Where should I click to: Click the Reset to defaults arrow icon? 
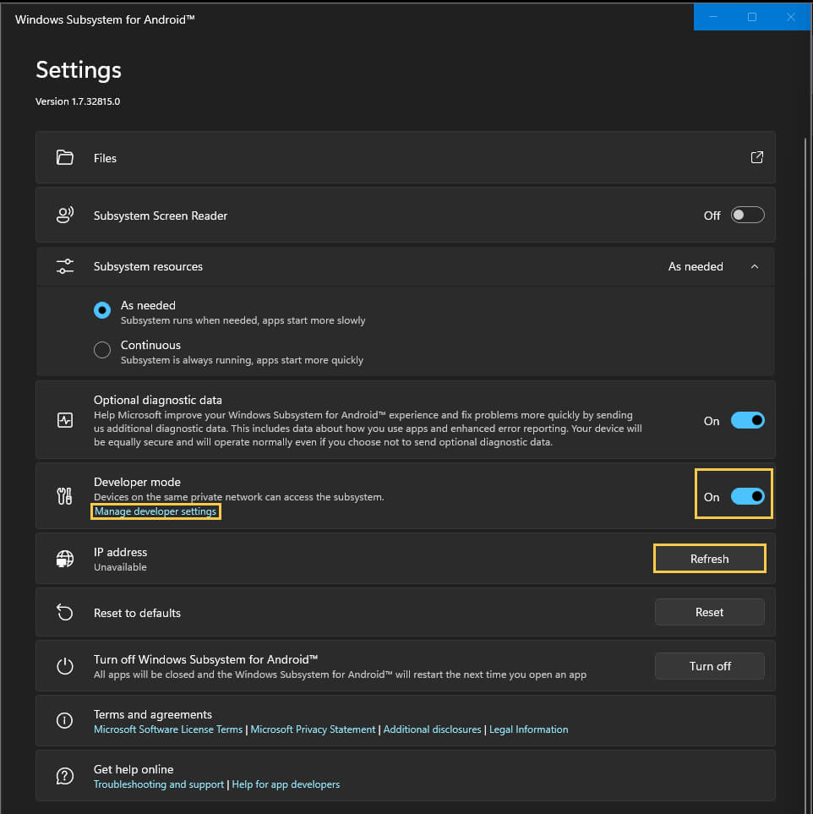(65, 612)
